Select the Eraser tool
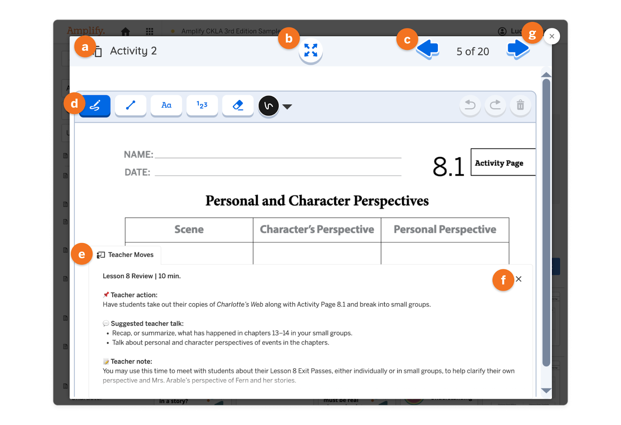Viewport: 621px width, 425px height. (238, 105)
